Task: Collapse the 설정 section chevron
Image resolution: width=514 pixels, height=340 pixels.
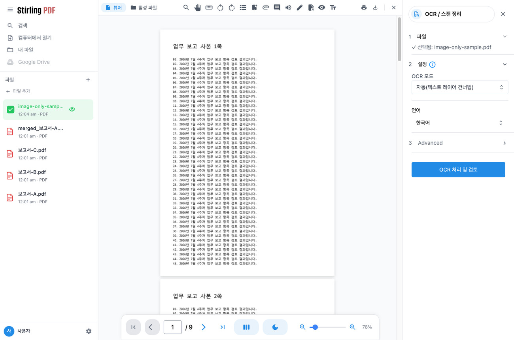Action: 505,64
